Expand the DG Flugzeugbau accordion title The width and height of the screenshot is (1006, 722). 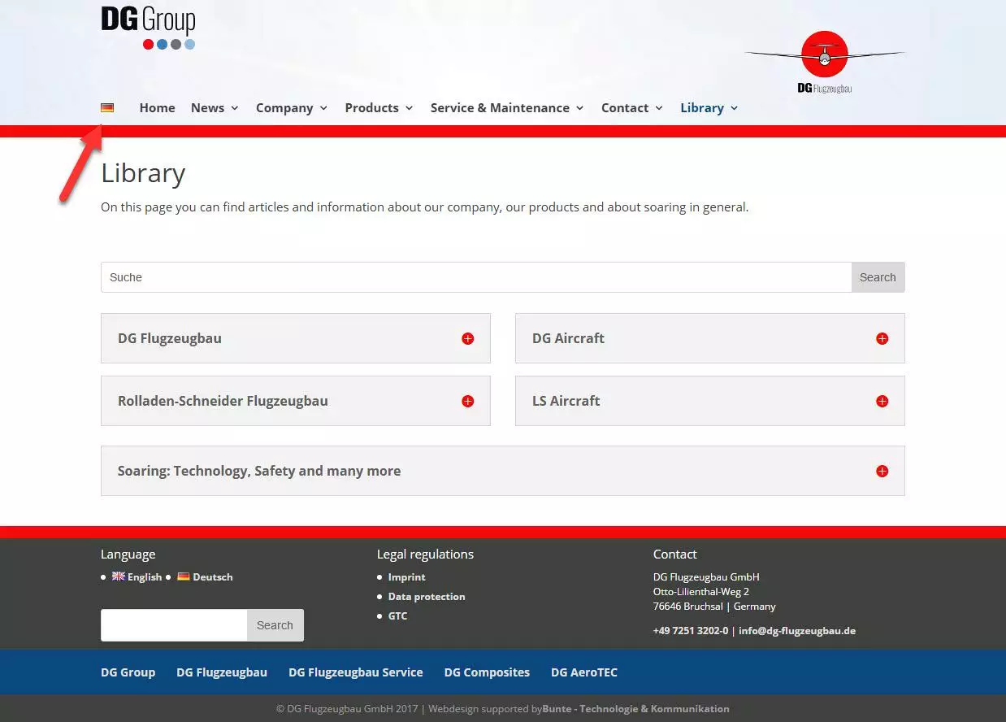(170, 338)
